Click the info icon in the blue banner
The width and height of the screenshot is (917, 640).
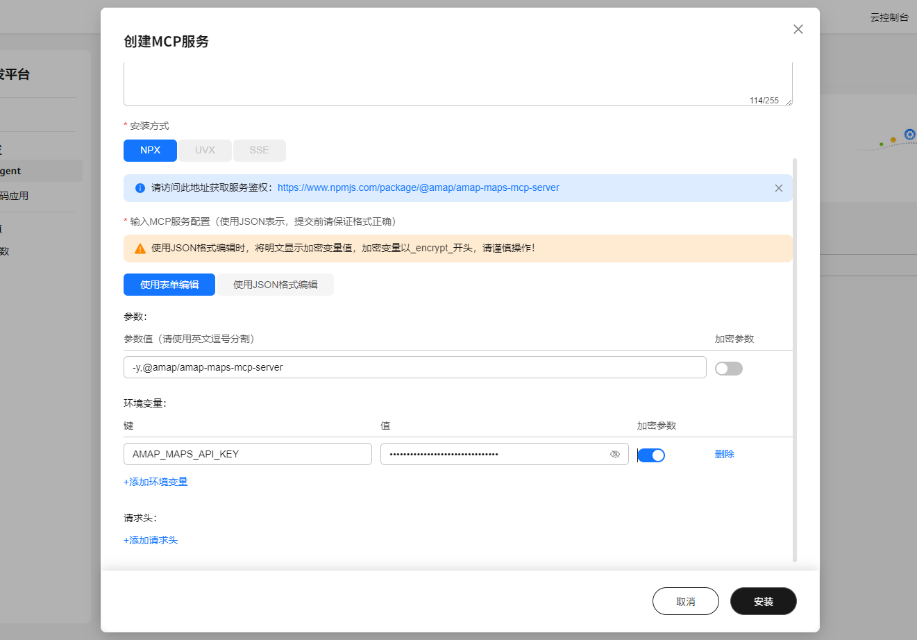[140, 187]
